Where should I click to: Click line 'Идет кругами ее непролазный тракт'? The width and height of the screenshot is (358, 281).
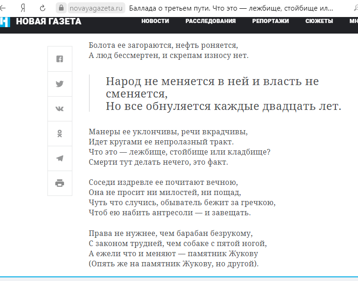(x=161, y=142)
